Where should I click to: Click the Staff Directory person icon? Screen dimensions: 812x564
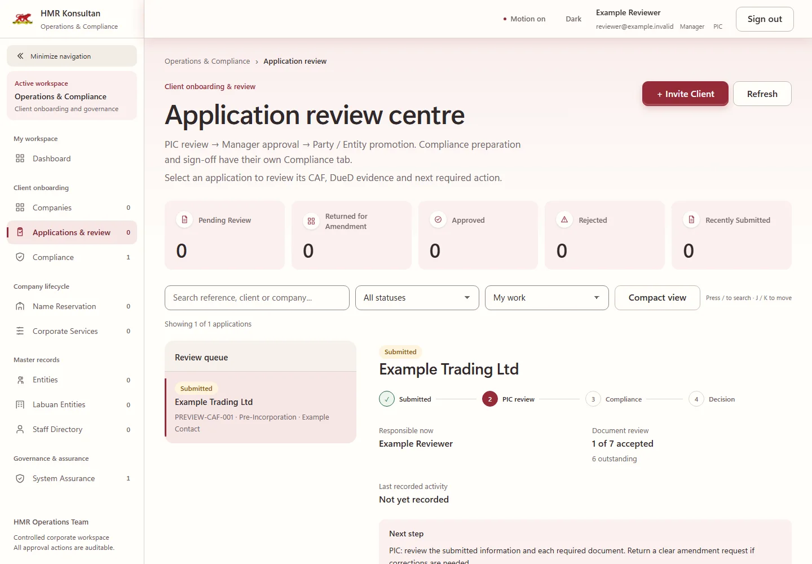coord(20,430)
